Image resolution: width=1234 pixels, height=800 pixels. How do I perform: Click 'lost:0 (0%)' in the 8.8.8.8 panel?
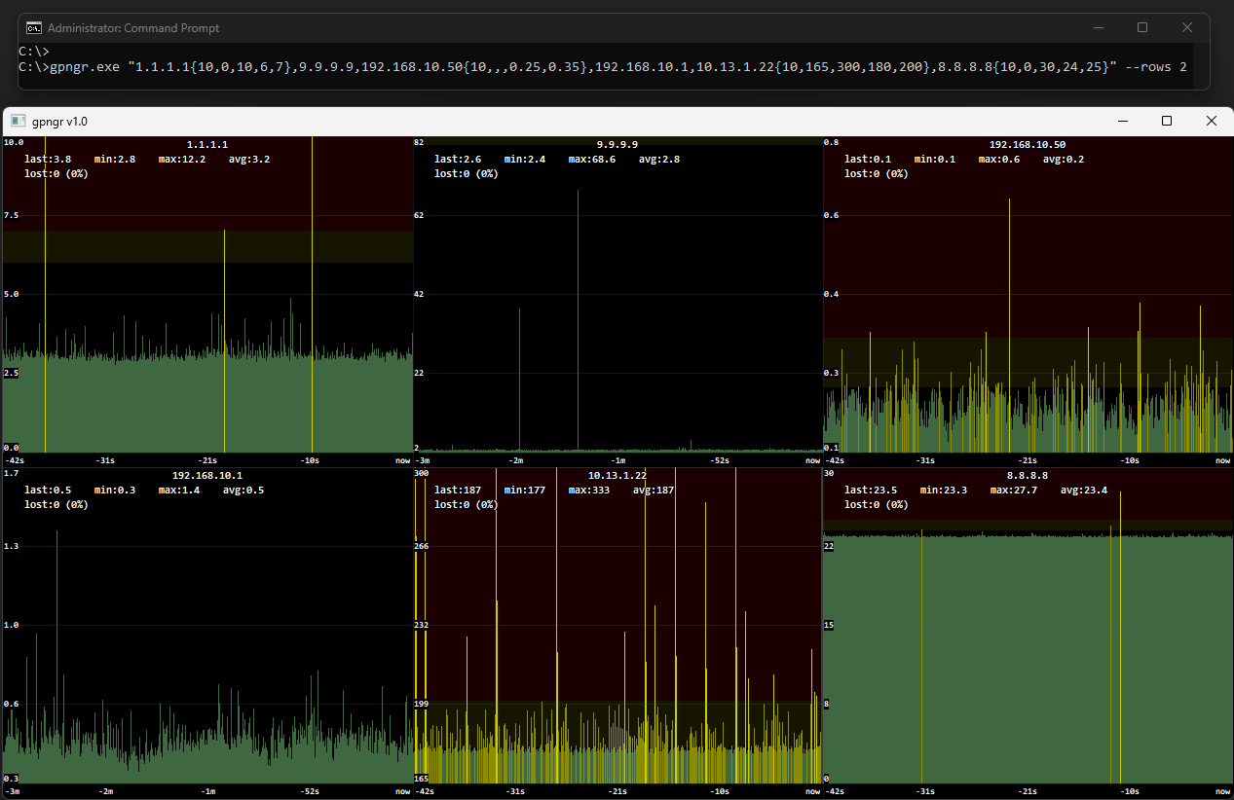877,504
